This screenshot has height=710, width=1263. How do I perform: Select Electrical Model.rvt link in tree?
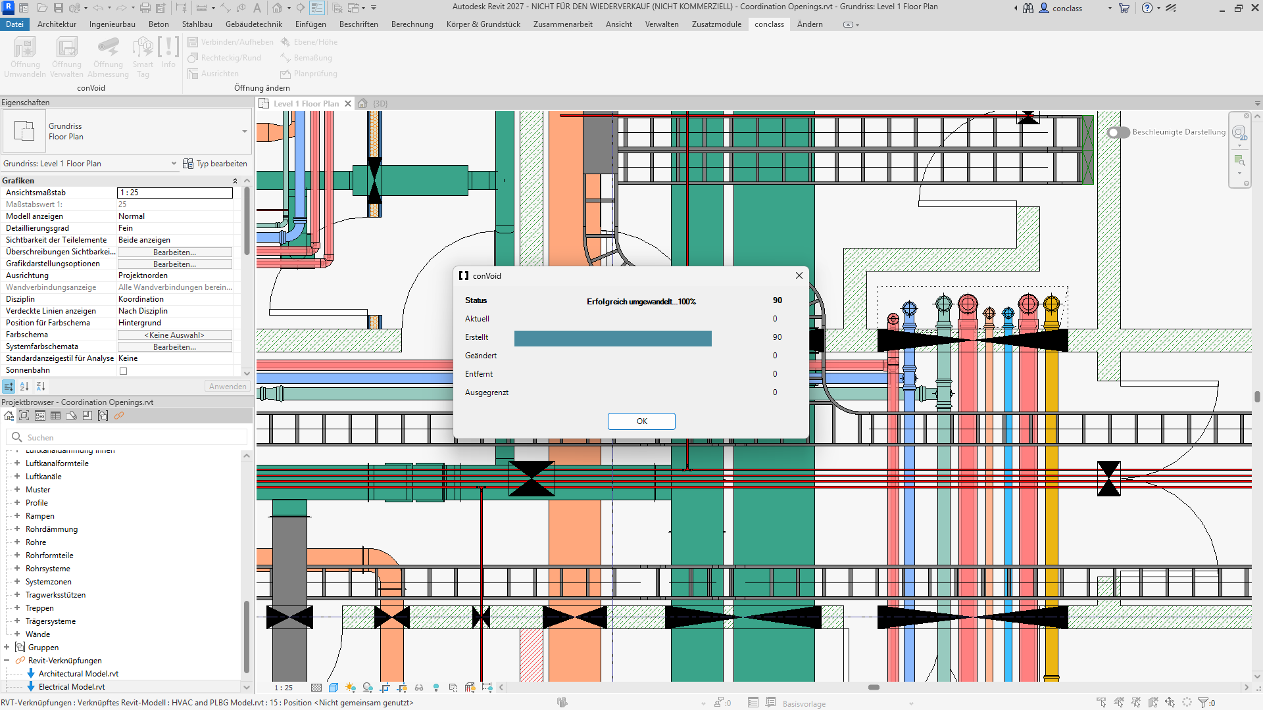click(x=72, y=687)
